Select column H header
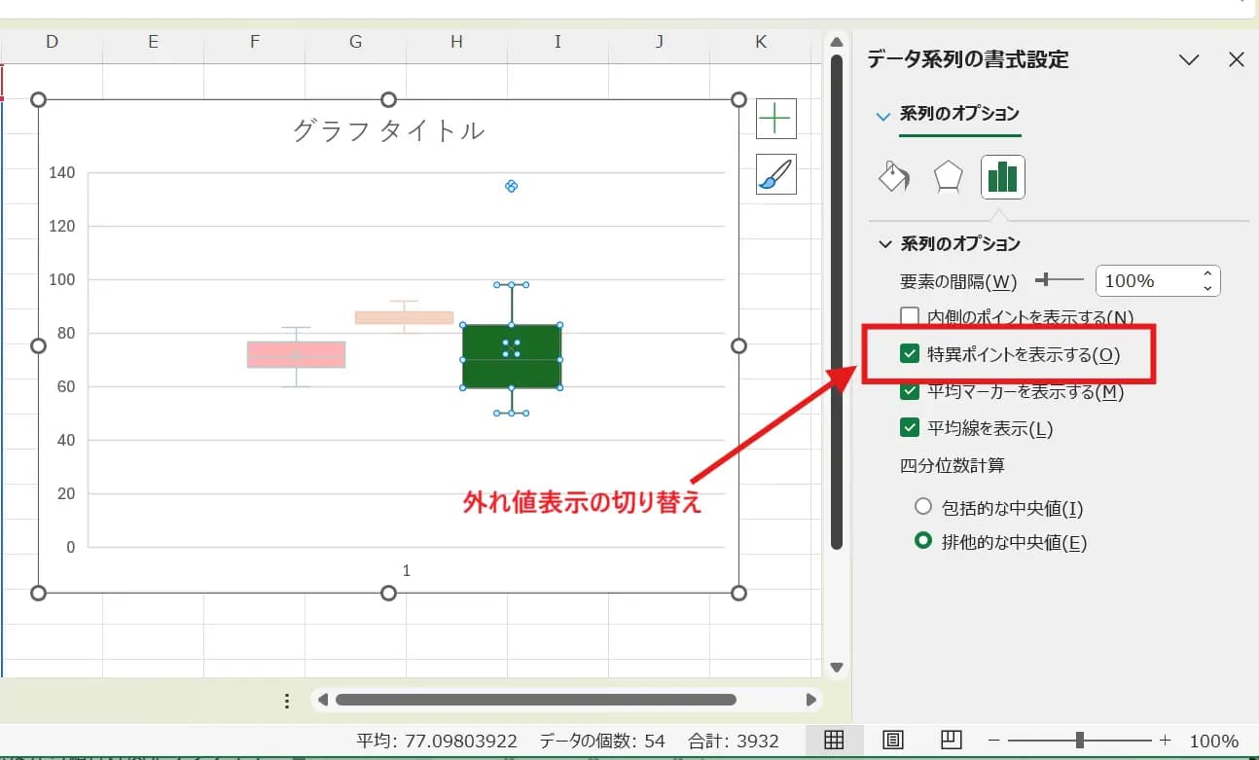 point(455,41)
